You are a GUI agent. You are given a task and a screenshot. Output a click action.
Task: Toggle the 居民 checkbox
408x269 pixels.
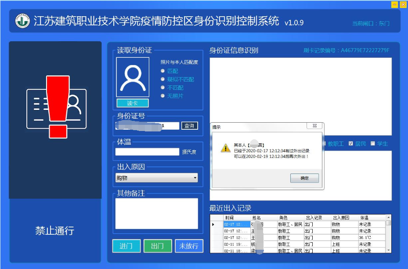351,144
